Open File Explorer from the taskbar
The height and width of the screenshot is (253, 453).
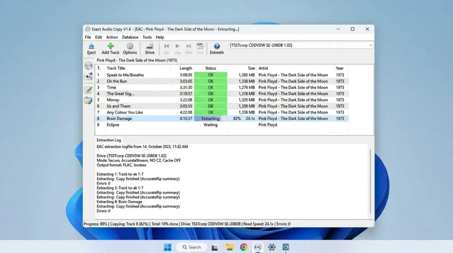pyautogui.click(x=230, y=247)
